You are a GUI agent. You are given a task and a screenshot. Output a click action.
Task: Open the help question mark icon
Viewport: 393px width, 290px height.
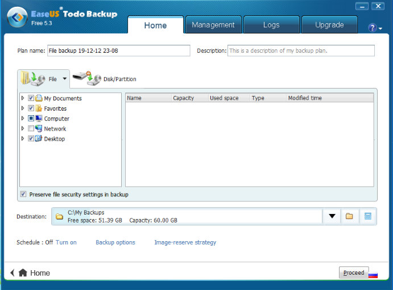point(373,27)
